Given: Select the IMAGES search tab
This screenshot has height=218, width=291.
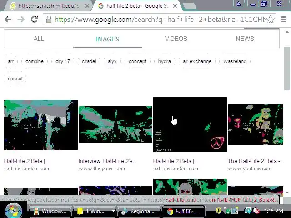Looking at the screenshot, I should point(107,39).
